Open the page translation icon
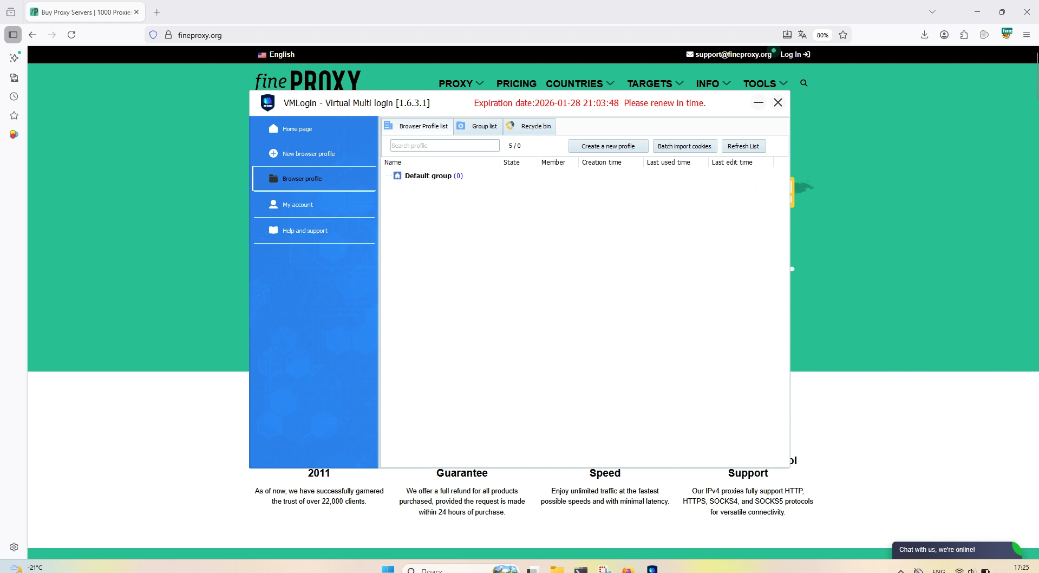1039x573 pixels. (802, 35)
